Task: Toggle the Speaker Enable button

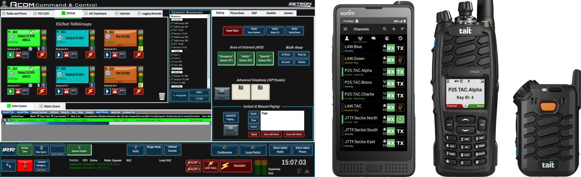Action: pos(79,150)
